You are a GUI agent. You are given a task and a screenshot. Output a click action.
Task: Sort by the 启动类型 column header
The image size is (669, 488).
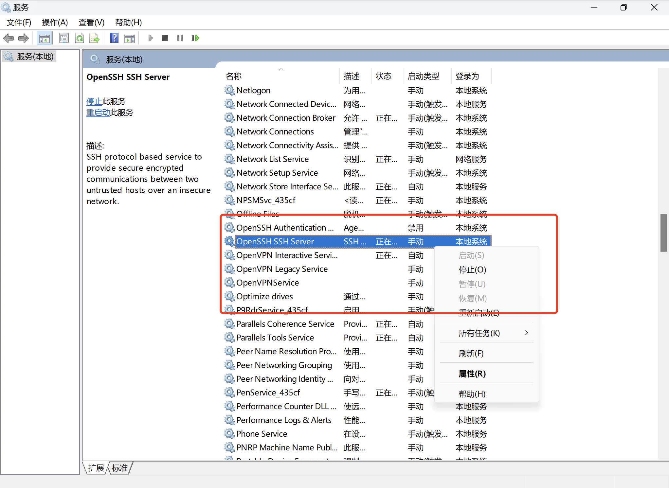pos(423,76)
